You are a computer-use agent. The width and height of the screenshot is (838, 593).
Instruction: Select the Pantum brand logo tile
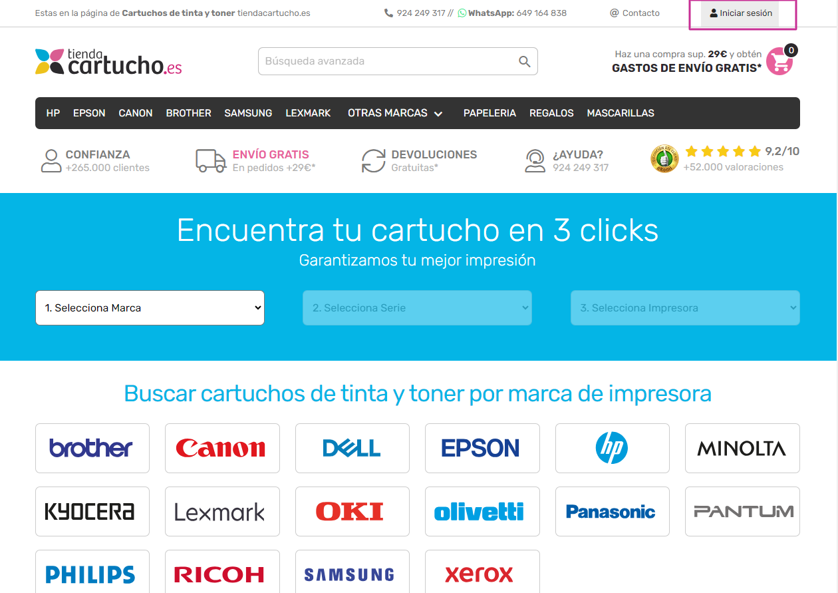point(742,511)
